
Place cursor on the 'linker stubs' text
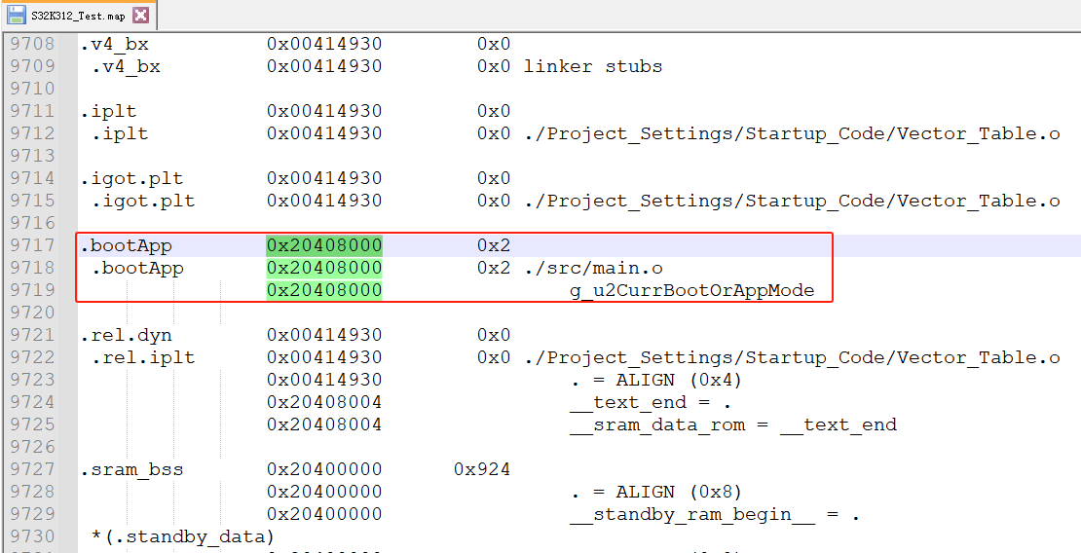coord(592,66)
